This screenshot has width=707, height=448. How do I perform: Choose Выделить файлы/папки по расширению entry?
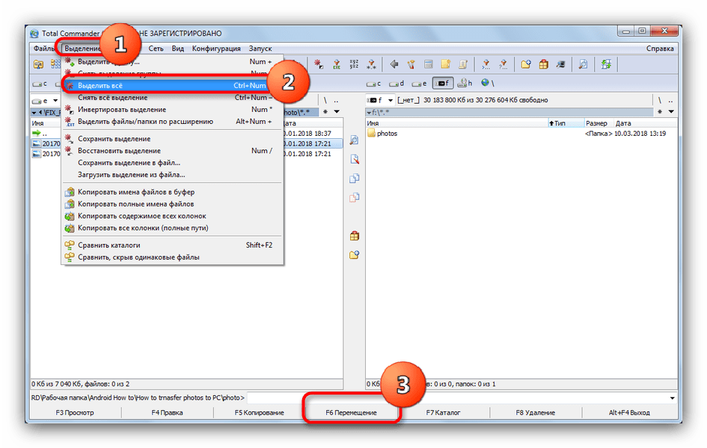point(172,122)
